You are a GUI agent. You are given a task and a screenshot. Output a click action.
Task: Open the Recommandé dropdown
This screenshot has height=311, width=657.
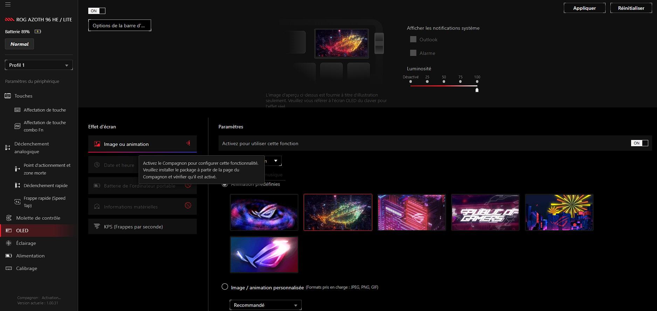point(265,305)
